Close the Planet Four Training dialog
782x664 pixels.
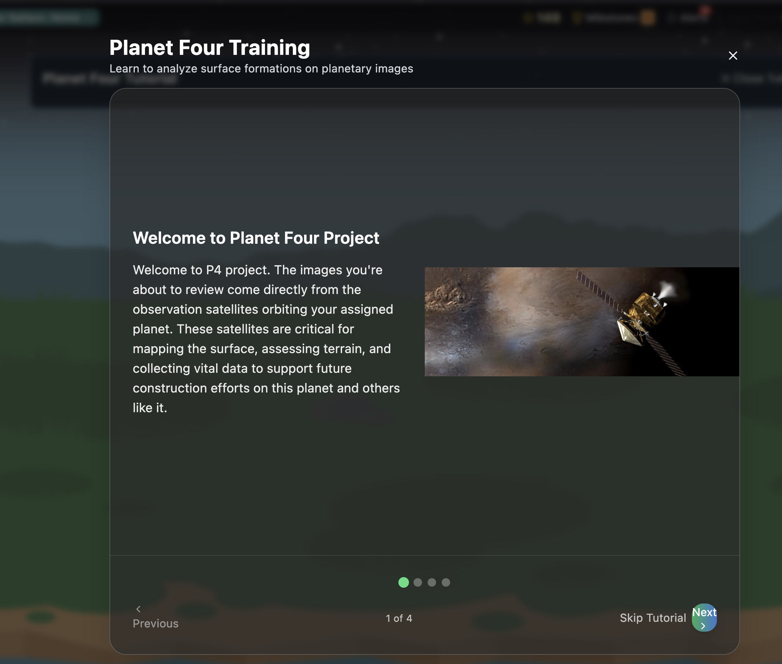[732, 56]
